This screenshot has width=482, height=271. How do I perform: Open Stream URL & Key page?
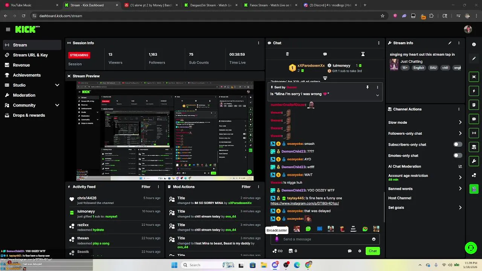click(32, 55)
